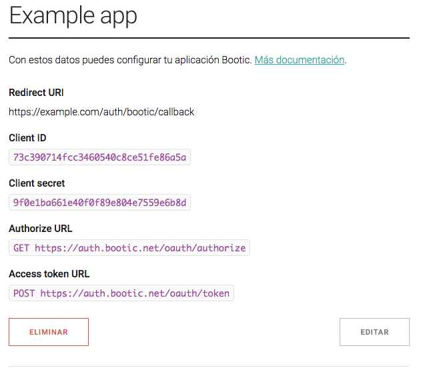Click the EDITAR button
The image size is (421, 372).
pyautogui.click(x=374, y=332)
